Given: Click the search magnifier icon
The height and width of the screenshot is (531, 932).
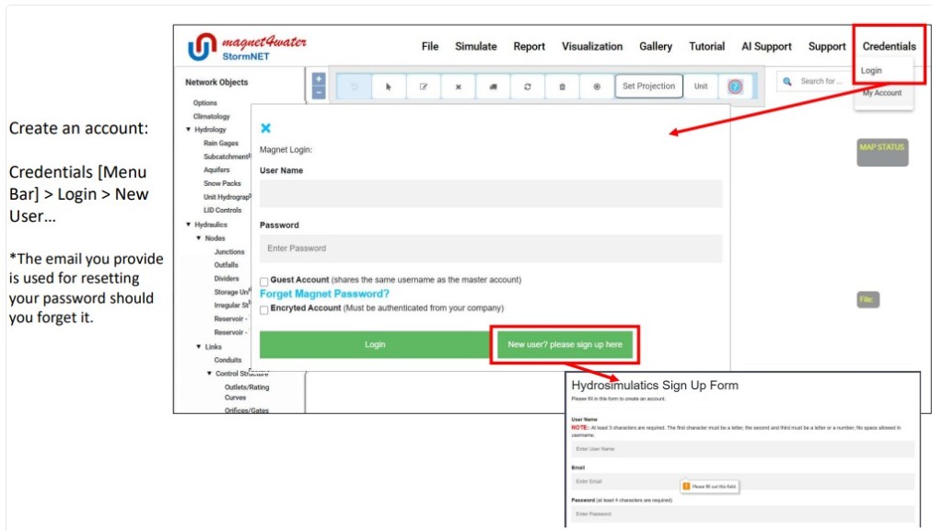Looking at the screenshot, I should [x=787, y=81].
